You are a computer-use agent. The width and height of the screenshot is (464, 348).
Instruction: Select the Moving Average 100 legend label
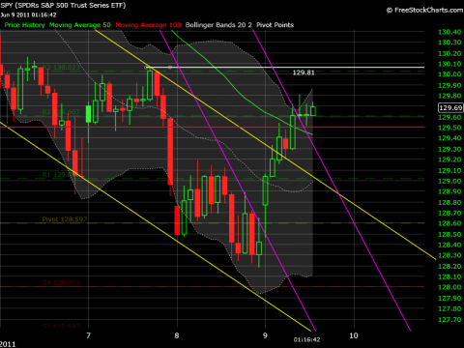[x=148, y=25]
